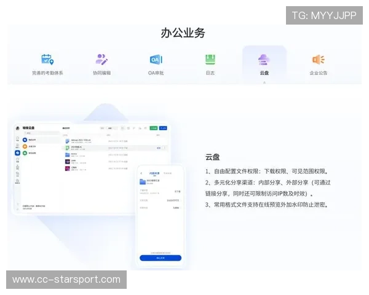Click the orange circle item in drive list
This screenshot has height=295, width=369.
point(30,146)
